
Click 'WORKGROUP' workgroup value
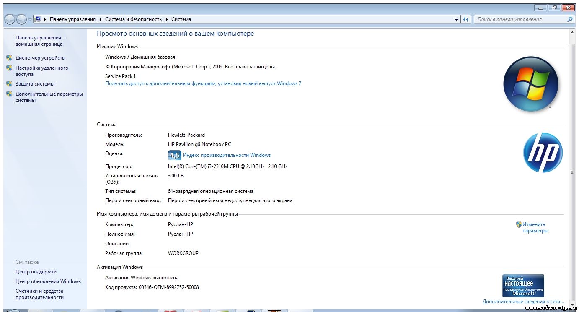coord(183,253)
